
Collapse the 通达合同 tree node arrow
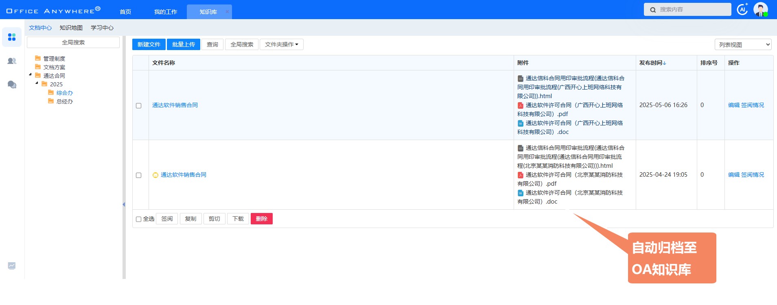tap(30, 75)
